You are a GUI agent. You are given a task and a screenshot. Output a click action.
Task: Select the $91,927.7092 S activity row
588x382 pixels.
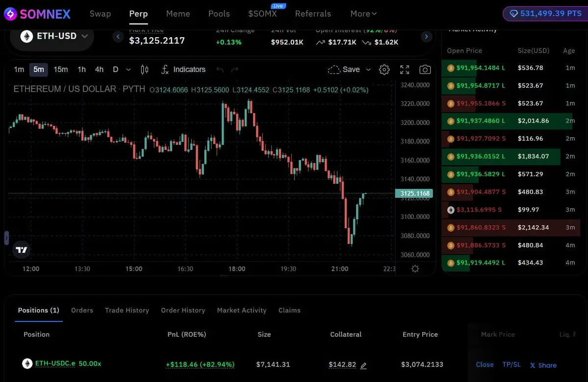[x=511, y=139]
